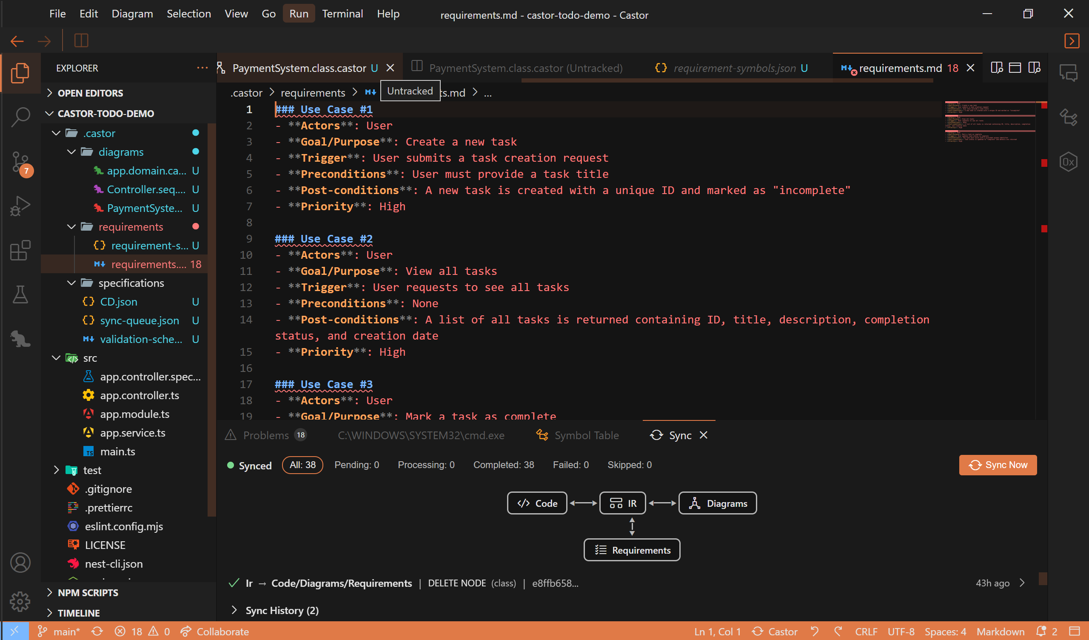Open the Search view in the activity bar
Viewport: 1089px width, 640px height.
20,117
